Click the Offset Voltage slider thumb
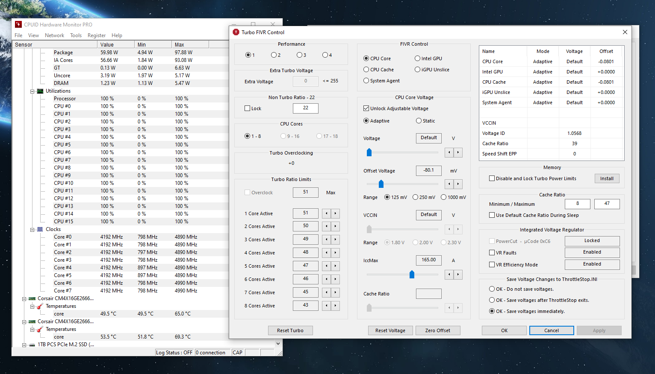Image resolution: width=655 pixels, height=374 pixels. tap(381, 184)
